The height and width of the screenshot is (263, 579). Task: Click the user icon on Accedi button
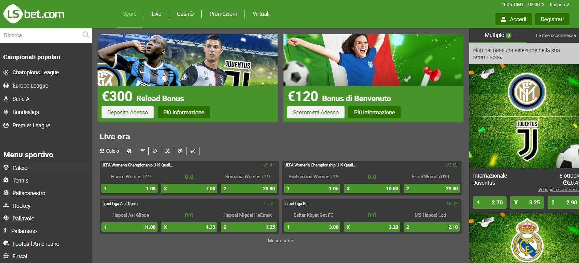(503, 19)
